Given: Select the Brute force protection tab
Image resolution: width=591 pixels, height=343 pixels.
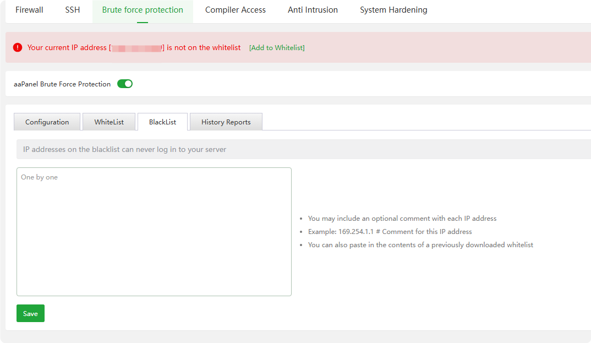Looking at the screenshot, I should [x=143, y=10].
